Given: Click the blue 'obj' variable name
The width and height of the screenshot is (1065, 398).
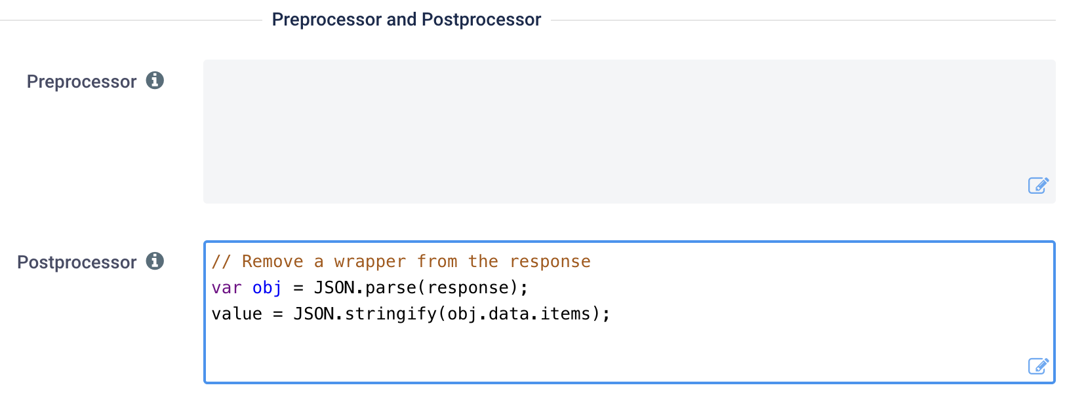Looking at the screenshot, I should (267, 287).
